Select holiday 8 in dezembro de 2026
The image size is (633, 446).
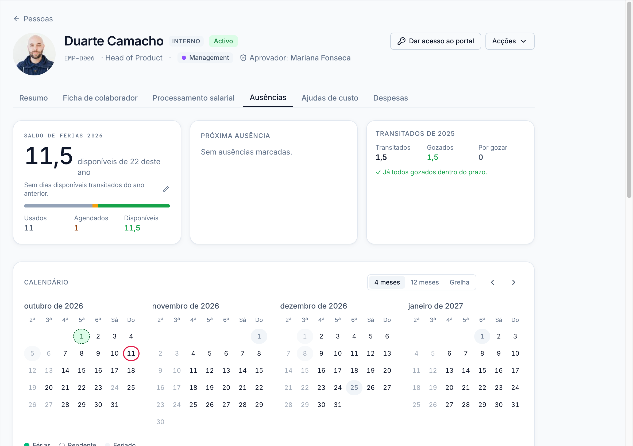[305, 353]
